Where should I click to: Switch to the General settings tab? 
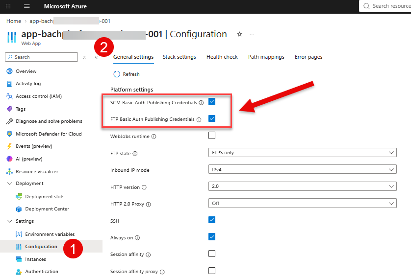[x=133, y=57]
